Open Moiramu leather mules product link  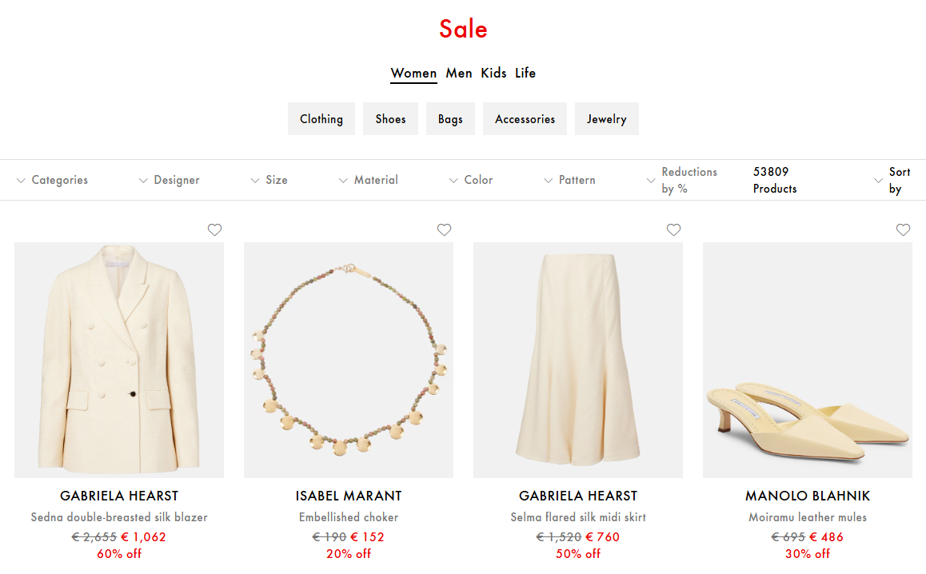click(808, 517)
